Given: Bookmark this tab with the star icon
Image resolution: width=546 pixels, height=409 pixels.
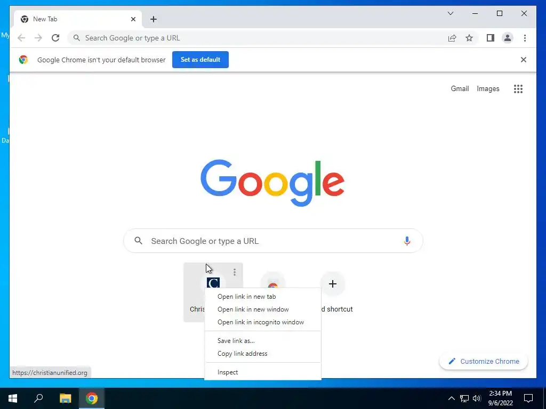Looking at the screenshot, I should [x=469, y=38].
